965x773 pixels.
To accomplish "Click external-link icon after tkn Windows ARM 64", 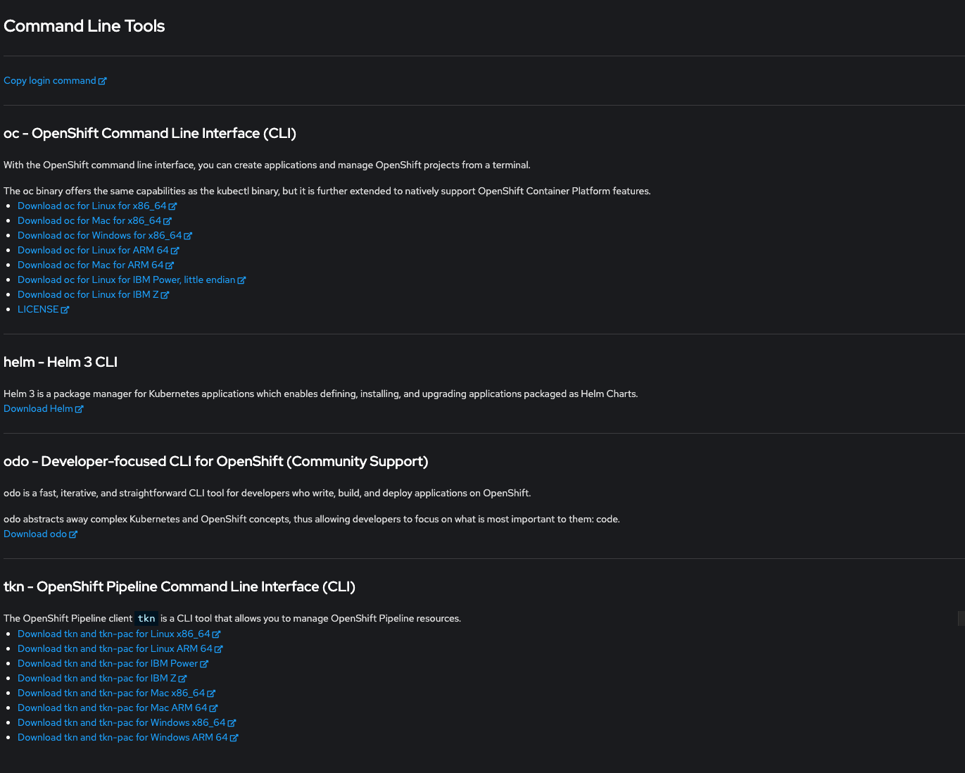I will [234, 738].
